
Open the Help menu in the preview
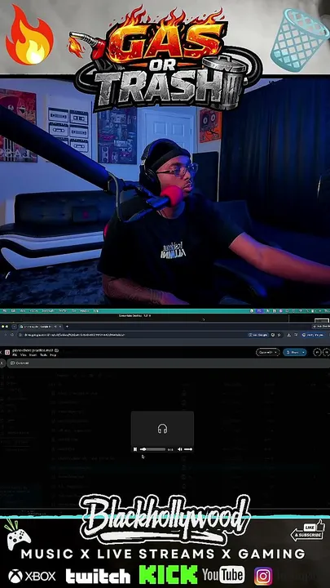pos(53,354)
